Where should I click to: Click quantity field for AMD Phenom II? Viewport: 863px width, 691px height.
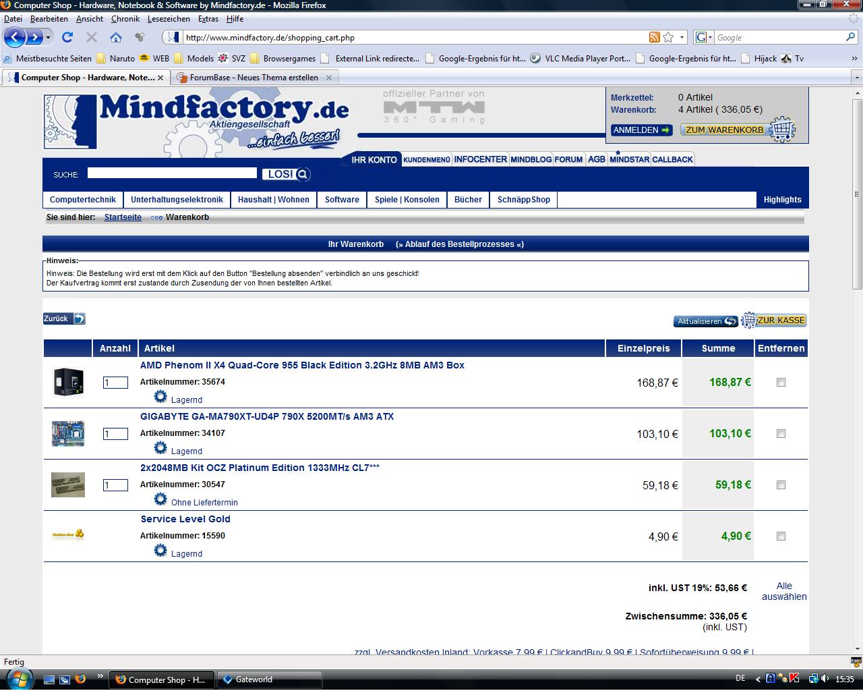[x=115, y=383]
